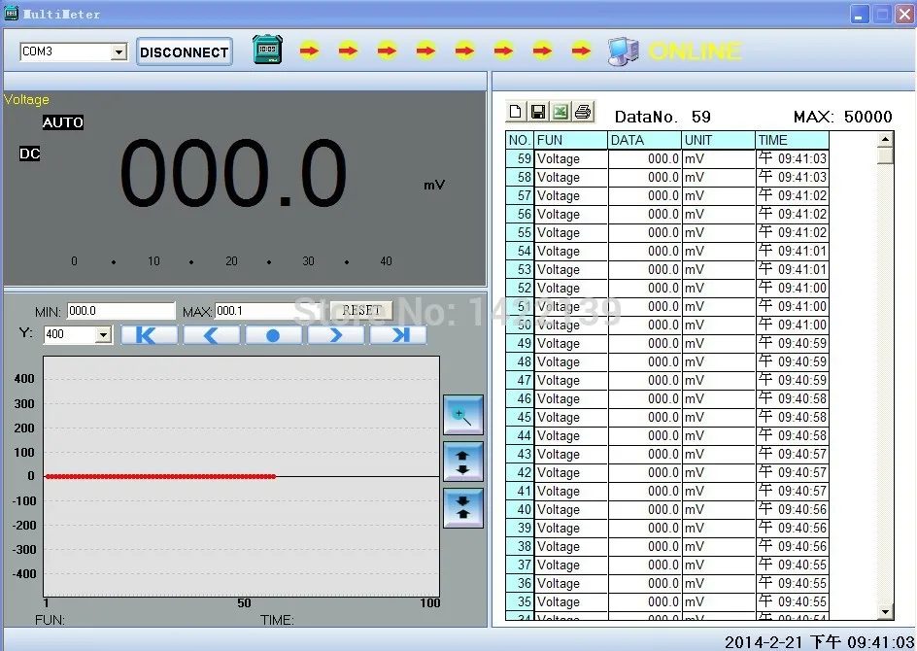Jump to first graph page button

(150, 335)
